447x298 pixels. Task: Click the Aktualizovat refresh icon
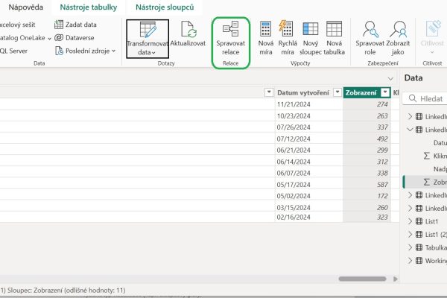[188, 29]
